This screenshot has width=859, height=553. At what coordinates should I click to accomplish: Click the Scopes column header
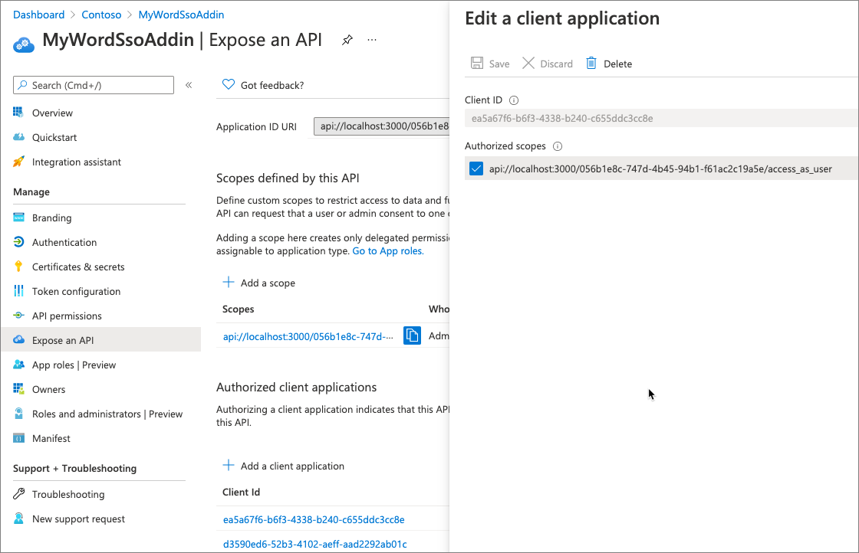[x=238, y=309]
